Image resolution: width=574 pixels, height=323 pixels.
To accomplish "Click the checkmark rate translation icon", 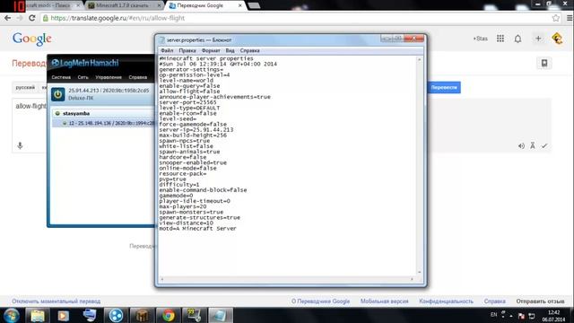I will (x=544, y=145).
